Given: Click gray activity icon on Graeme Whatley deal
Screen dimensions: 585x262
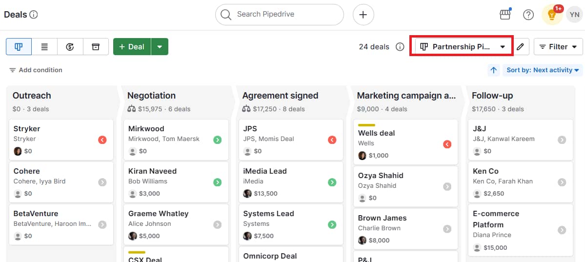Looking at the screenshot, I should (x=218, y=225).
